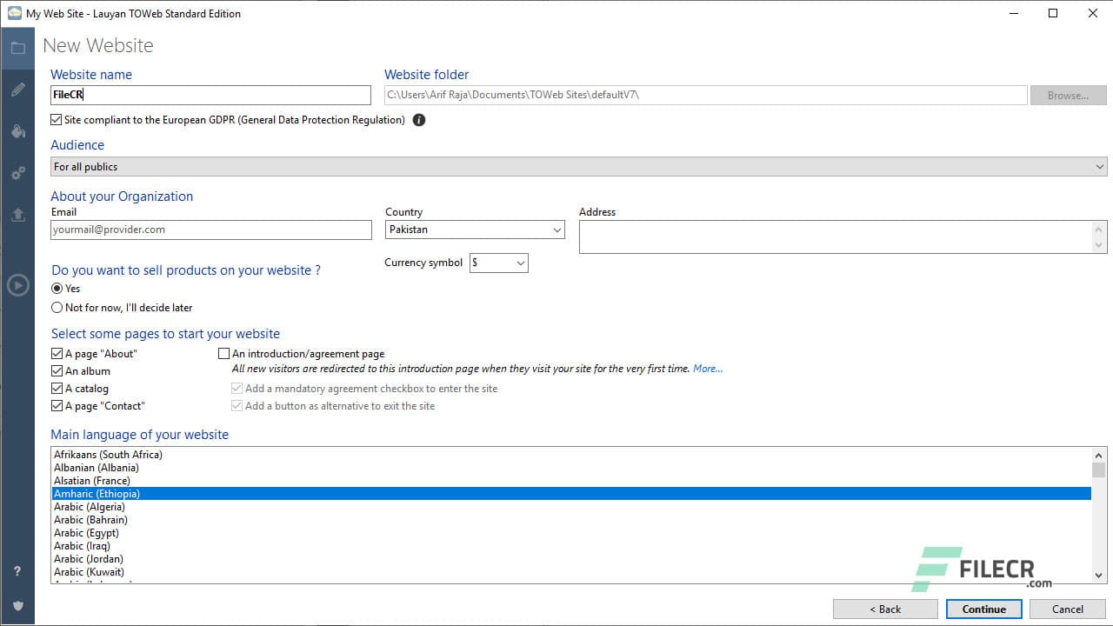
Task: Select 'Not for now, I'll decide later'
Action: click(57, 307)
